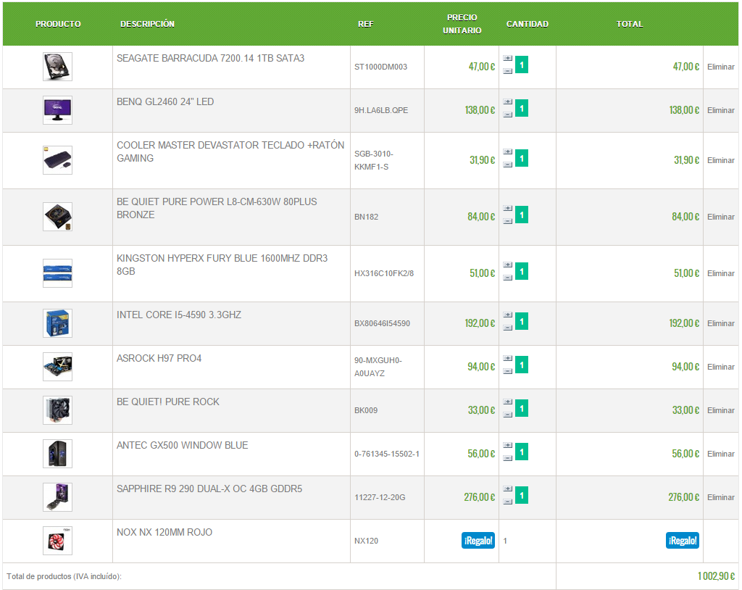Click the grand total 1 002,90 €
This screenshot has width=742, height=590.
click(716, 576)
